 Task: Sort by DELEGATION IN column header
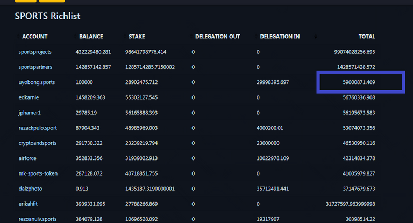[x=280, y=37]
